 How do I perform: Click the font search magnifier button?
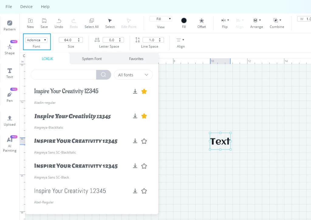click(x=104, y=75)
